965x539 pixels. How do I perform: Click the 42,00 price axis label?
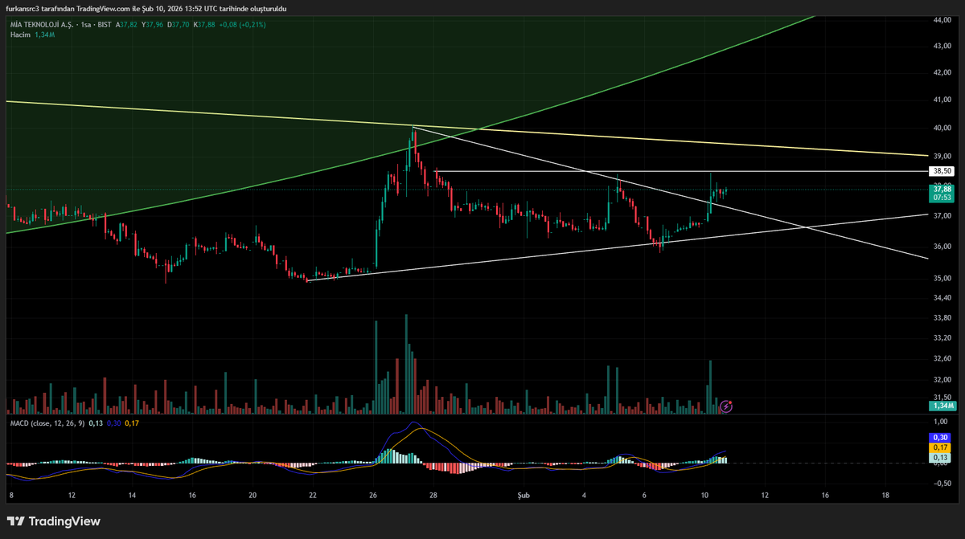point(942,73)
